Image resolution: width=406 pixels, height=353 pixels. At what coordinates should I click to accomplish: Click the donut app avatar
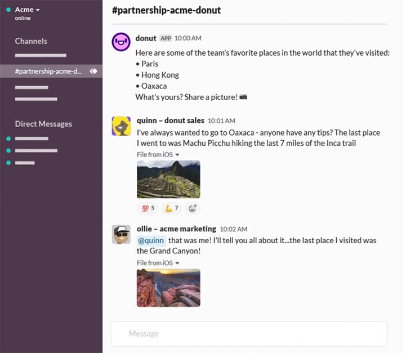coord(121,42)
